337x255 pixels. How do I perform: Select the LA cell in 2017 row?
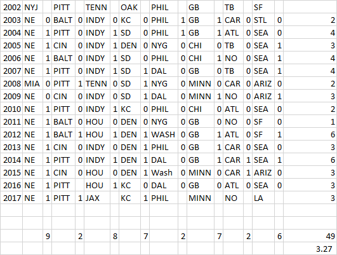[263, 198]
